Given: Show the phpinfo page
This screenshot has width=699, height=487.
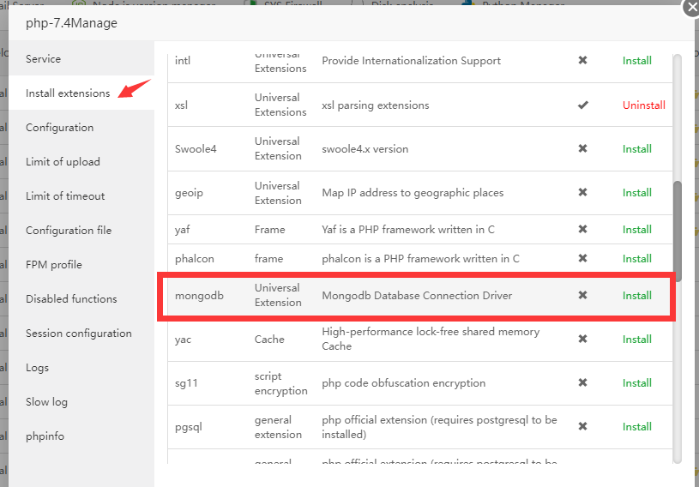Looking at the screenshot, I should tap(45, 436).
